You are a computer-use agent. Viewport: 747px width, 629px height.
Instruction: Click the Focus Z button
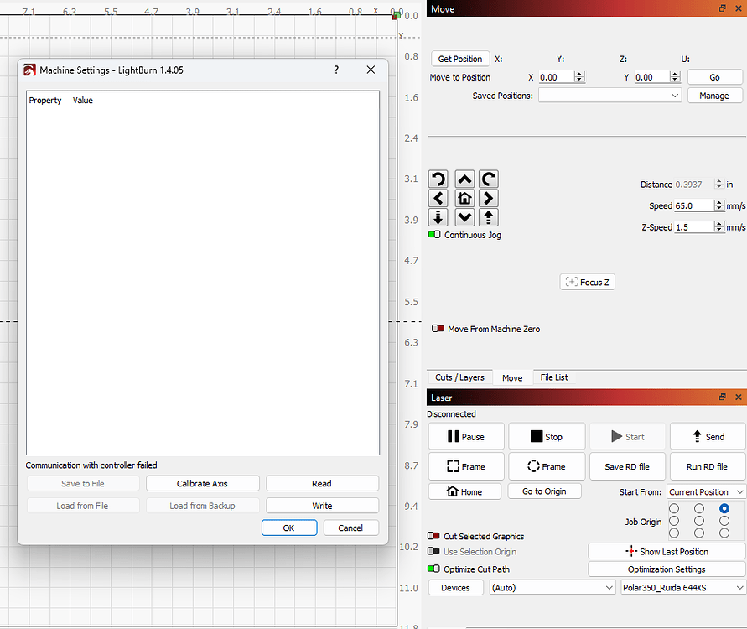[588, 282]
